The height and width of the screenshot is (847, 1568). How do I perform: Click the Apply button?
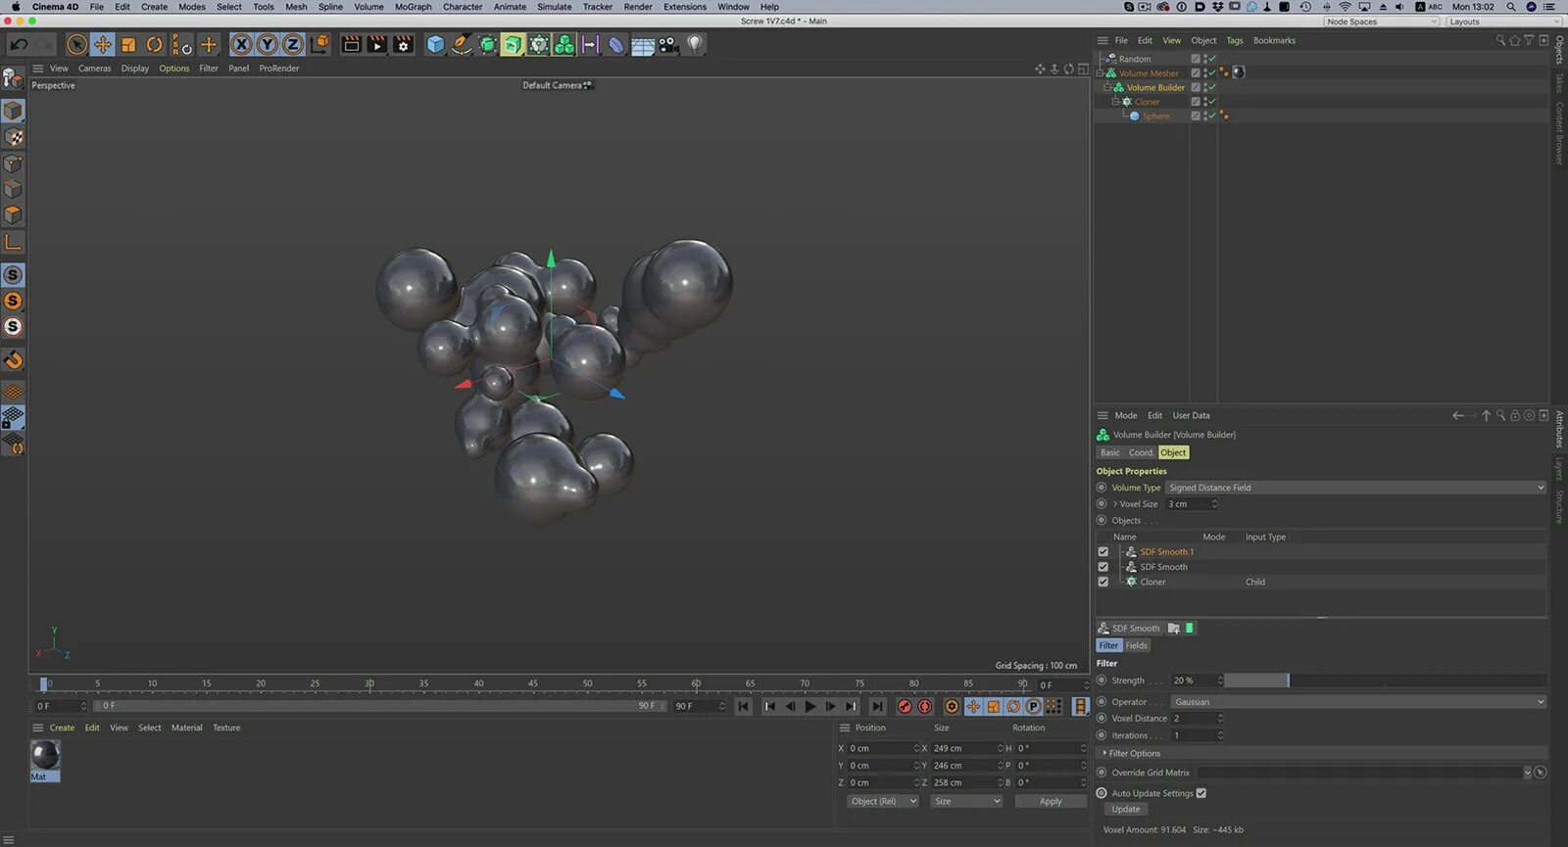coord(1051,801)
